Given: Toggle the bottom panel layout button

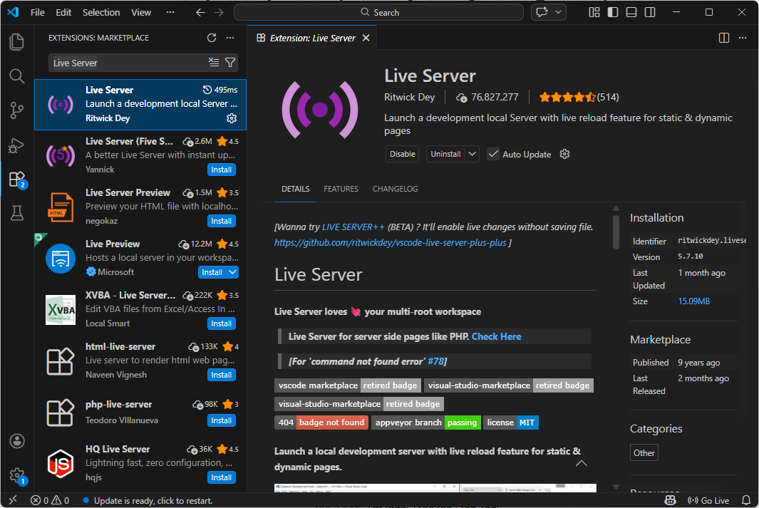Looking at the screenshot, I should pyautogui.click(x=631, y=12).
